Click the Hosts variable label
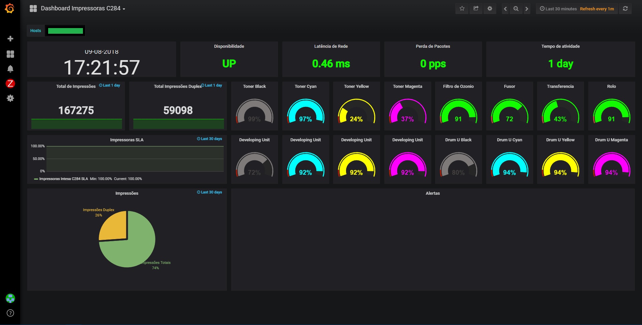The height and width of the screenshot is (325, 642). coord(35,31)
